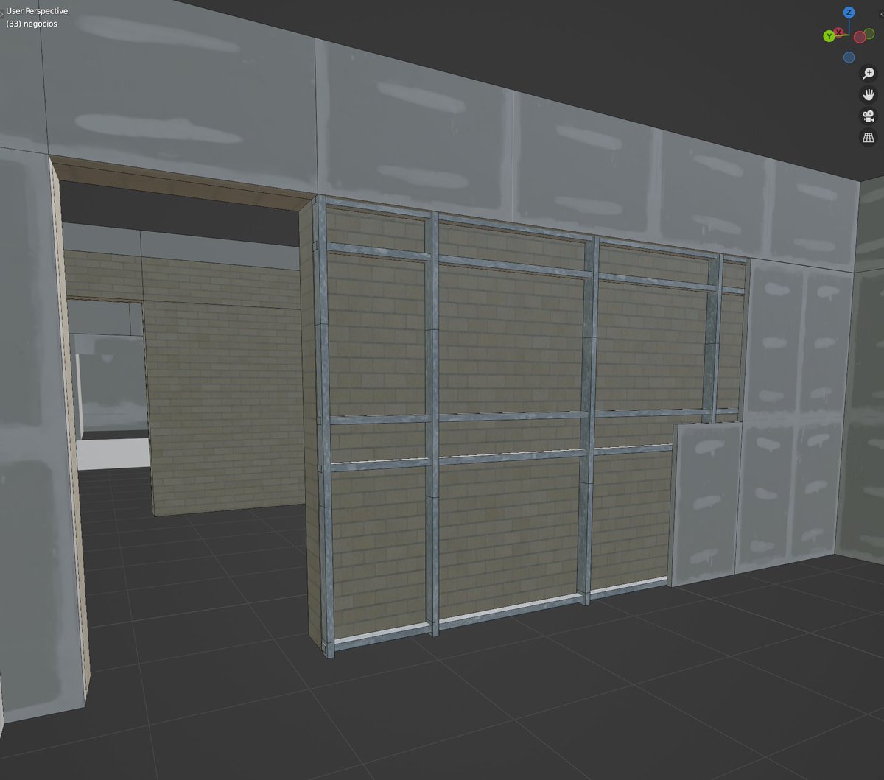Click the "(33) negocios" object label
Viewport: 884px width, 780px height.
32,24
